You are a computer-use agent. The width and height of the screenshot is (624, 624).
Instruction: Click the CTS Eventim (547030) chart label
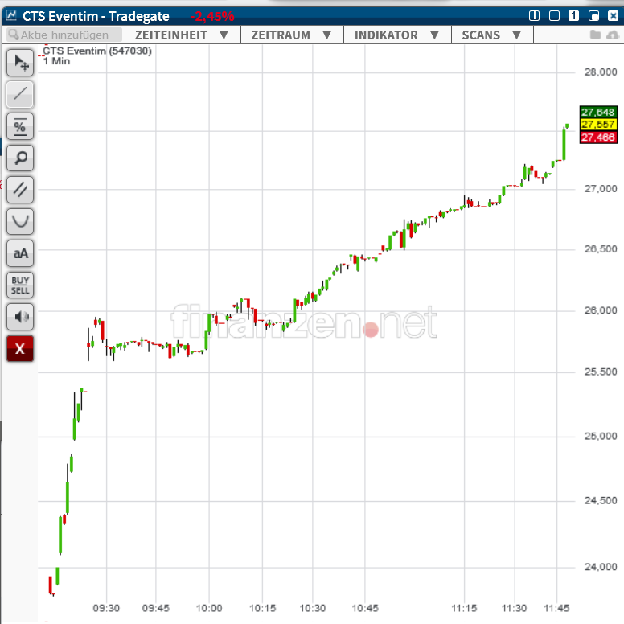[97, 51]
